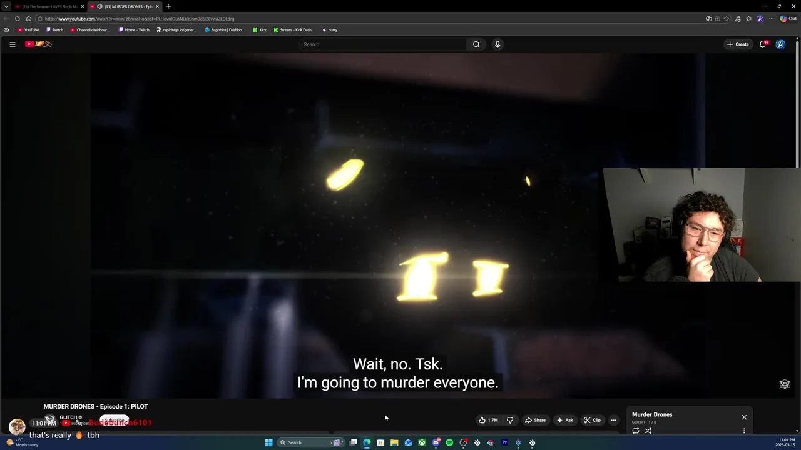Open the Ask AI button
Screen dimensions: 801x450
pos(564,420)
